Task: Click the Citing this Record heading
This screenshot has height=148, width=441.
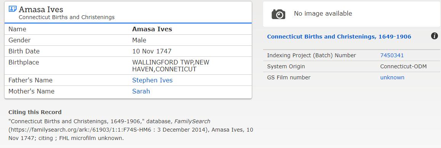Action: coord(35,112)
